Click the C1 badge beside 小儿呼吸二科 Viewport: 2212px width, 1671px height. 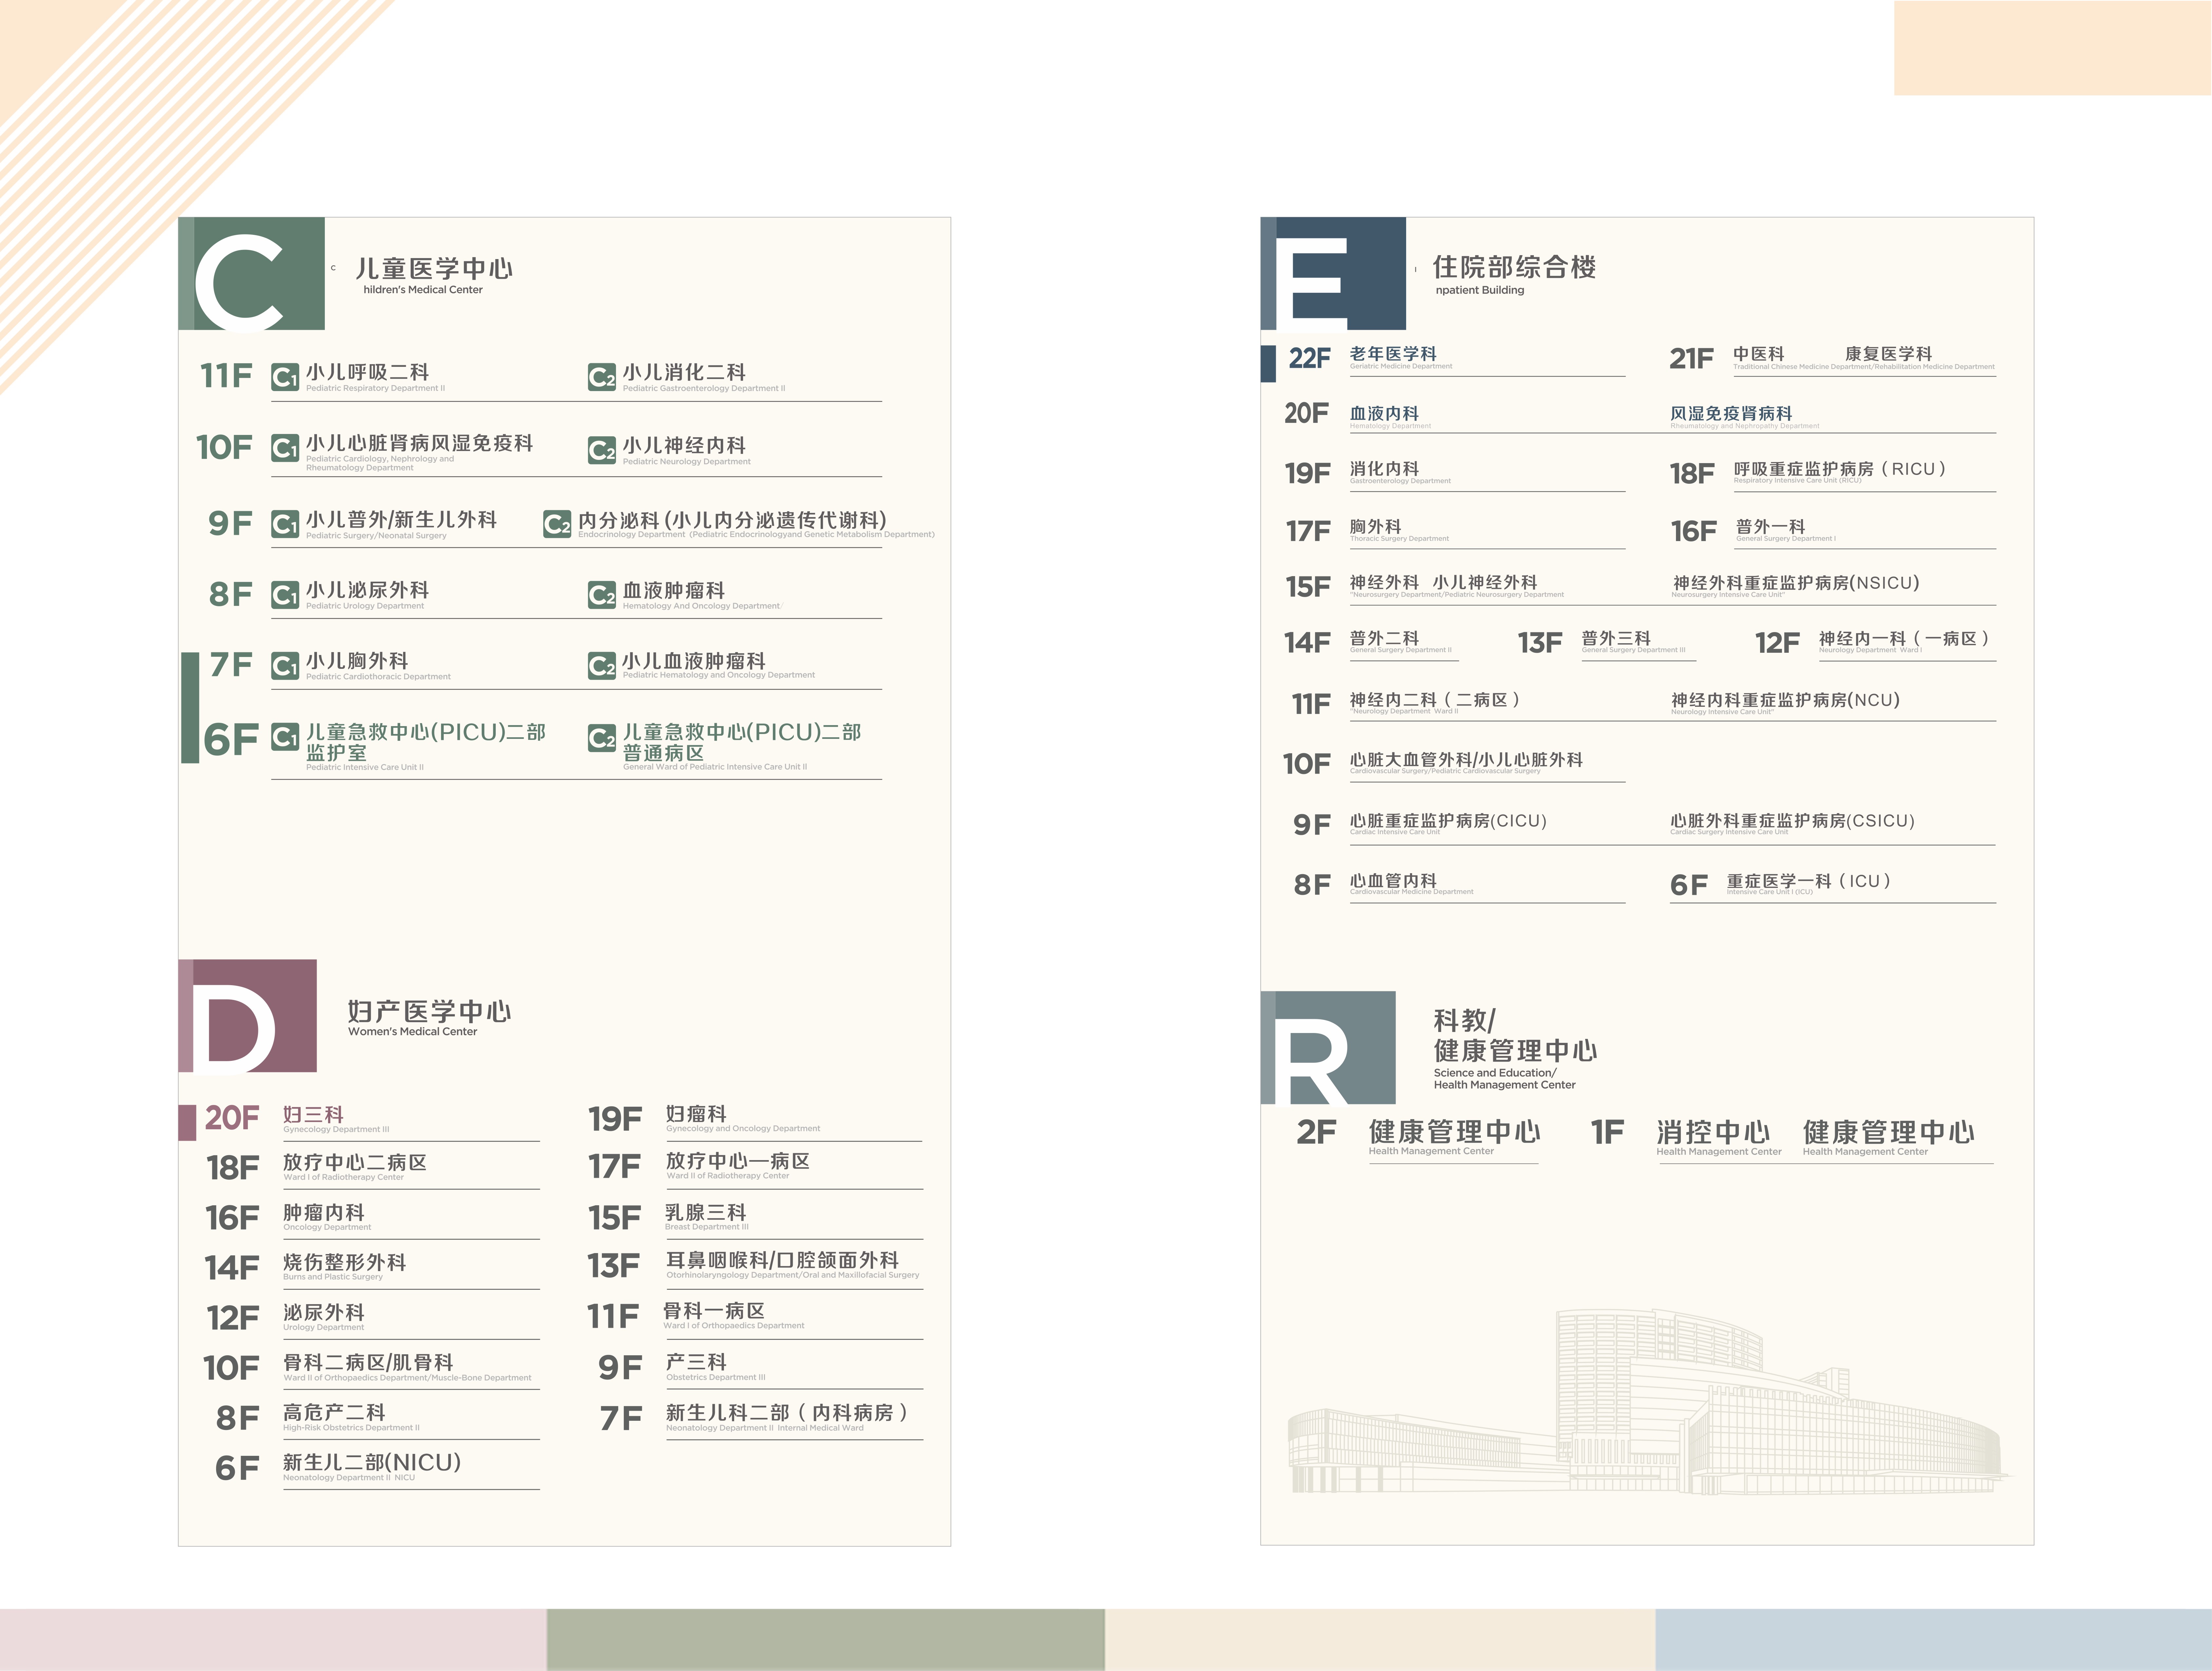[x=285, y=377]
